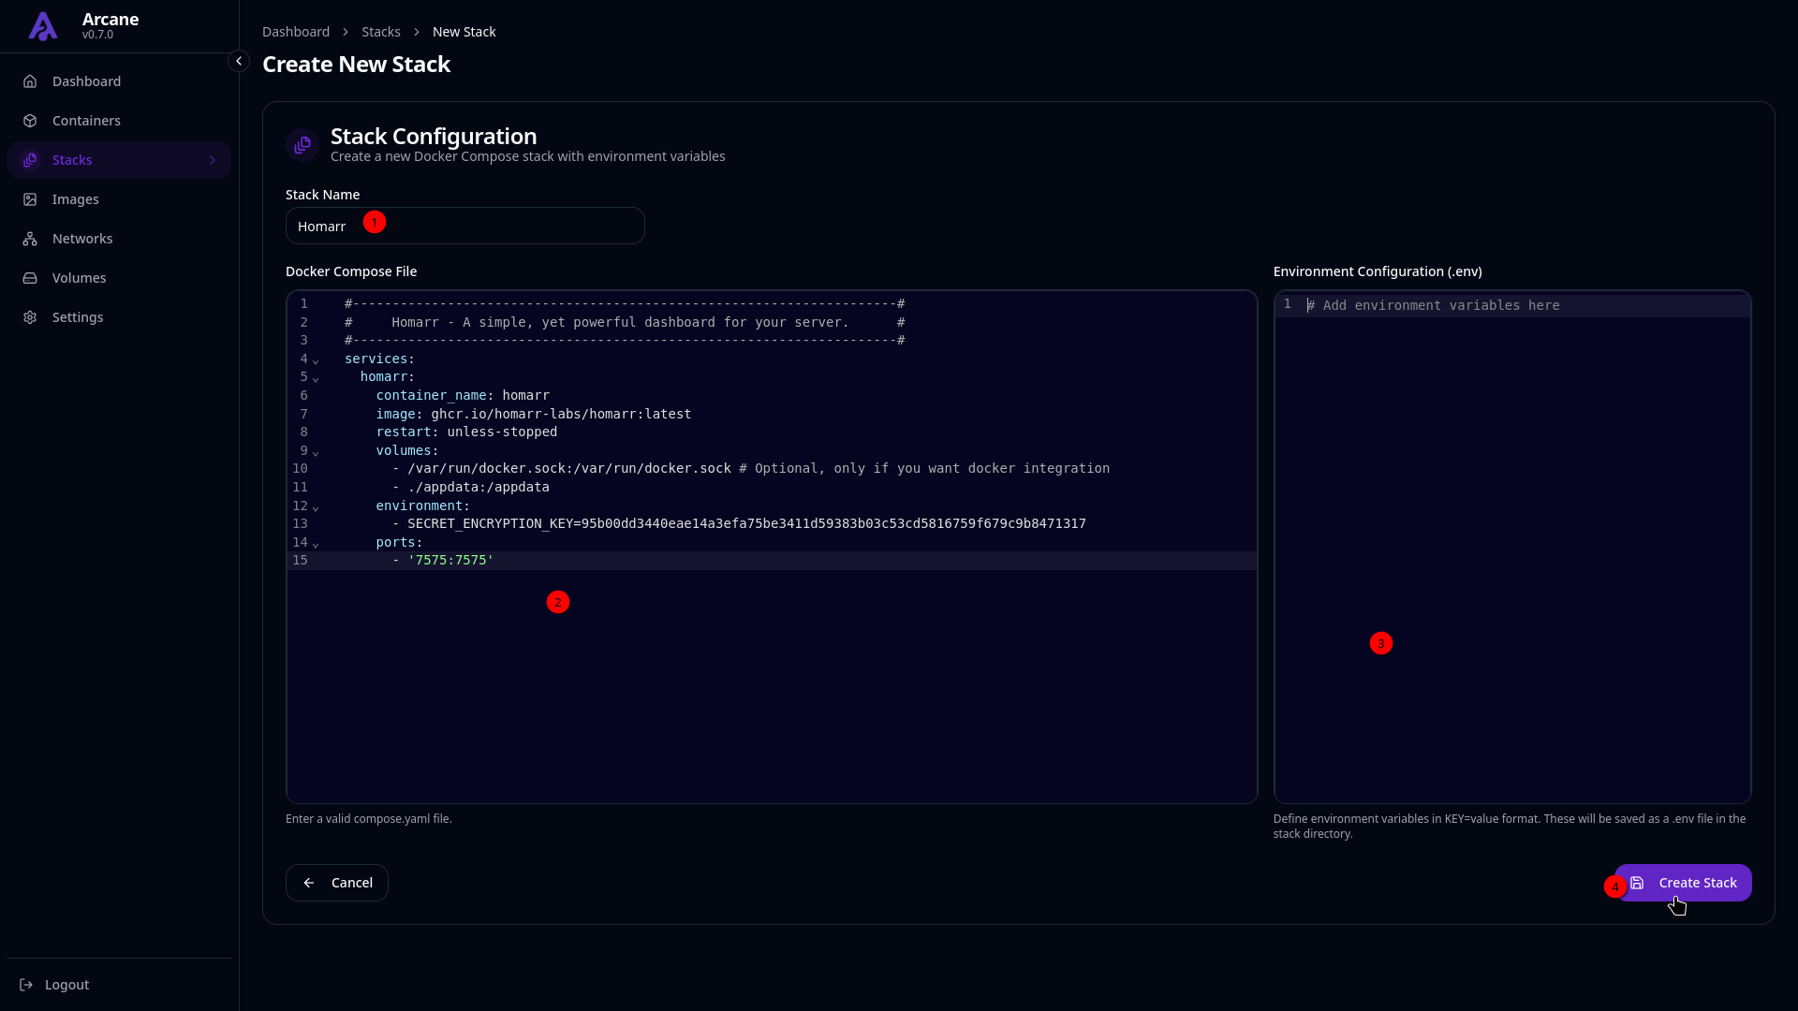
Task: Click the Images picture icon in the sidebar
Action: 30,199
